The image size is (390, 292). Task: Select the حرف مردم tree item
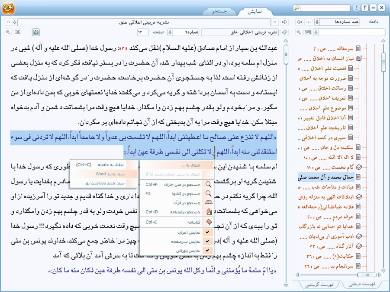(x=330, y=217)
